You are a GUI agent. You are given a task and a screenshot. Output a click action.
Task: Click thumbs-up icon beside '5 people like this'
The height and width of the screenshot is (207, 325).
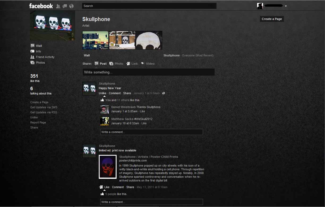[102, 194]
